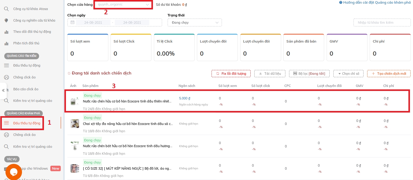Click the Tải dữ liệu download button
This screenshot has height=180, width=413.
(x=270, y=74)
